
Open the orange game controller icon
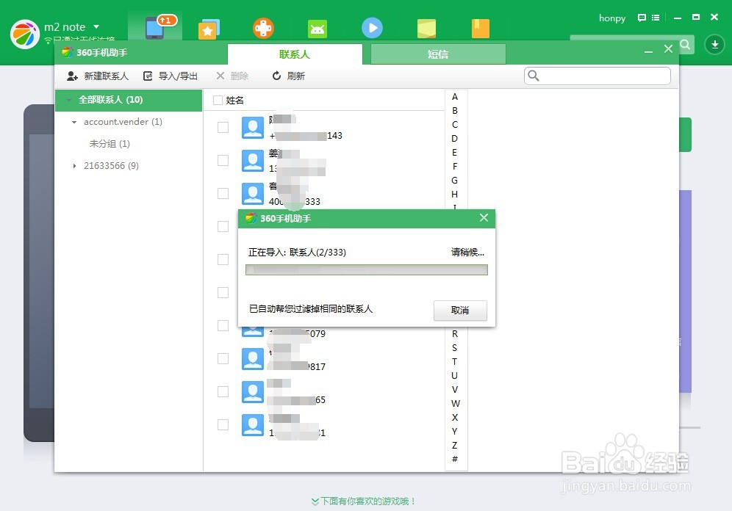pos(263,29)
